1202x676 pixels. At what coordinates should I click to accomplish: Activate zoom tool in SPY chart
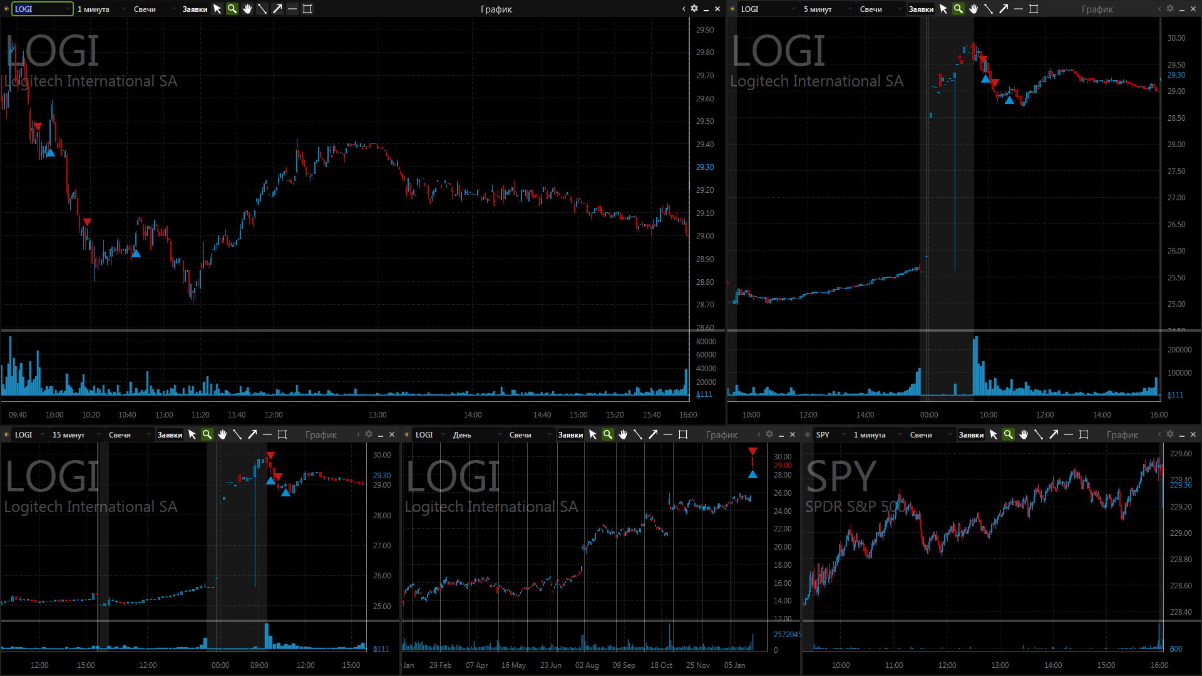1009,434
